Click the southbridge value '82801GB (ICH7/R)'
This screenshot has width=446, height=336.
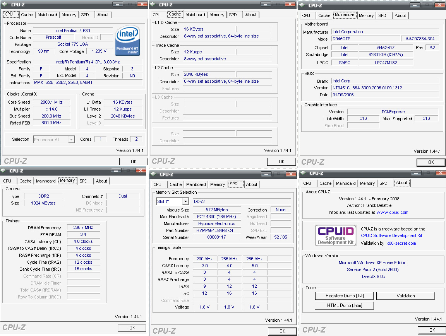386,55
